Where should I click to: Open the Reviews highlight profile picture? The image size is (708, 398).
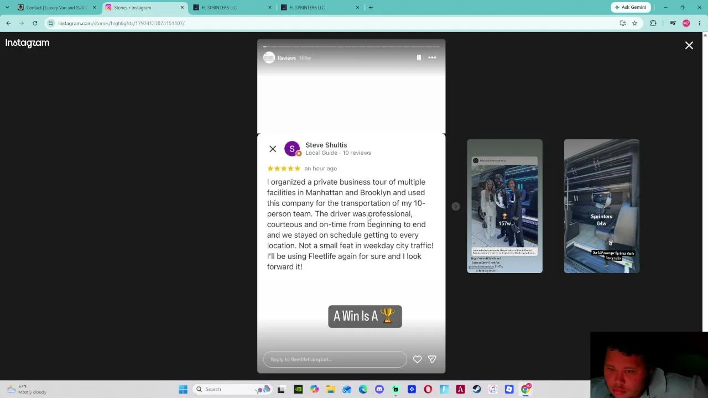pos(269,57)
